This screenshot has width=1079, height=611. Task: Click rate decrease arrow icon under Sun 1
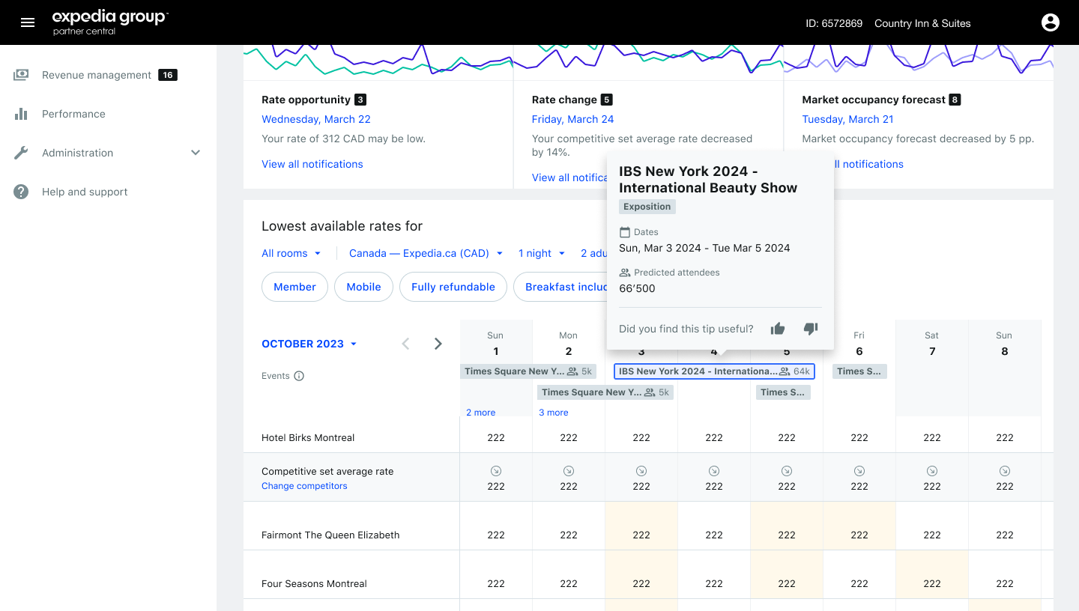(496, 471)
